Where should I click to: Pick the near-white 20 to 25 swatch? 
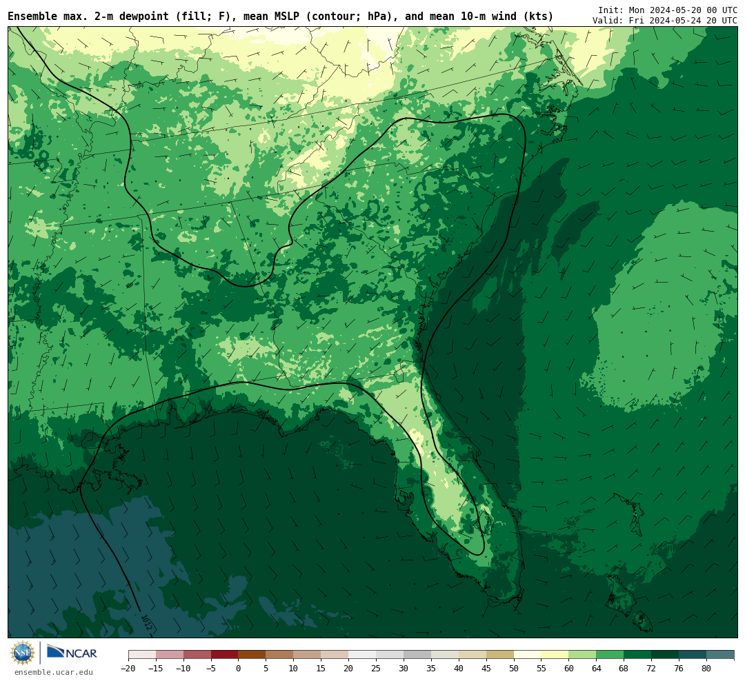[363, 655]
